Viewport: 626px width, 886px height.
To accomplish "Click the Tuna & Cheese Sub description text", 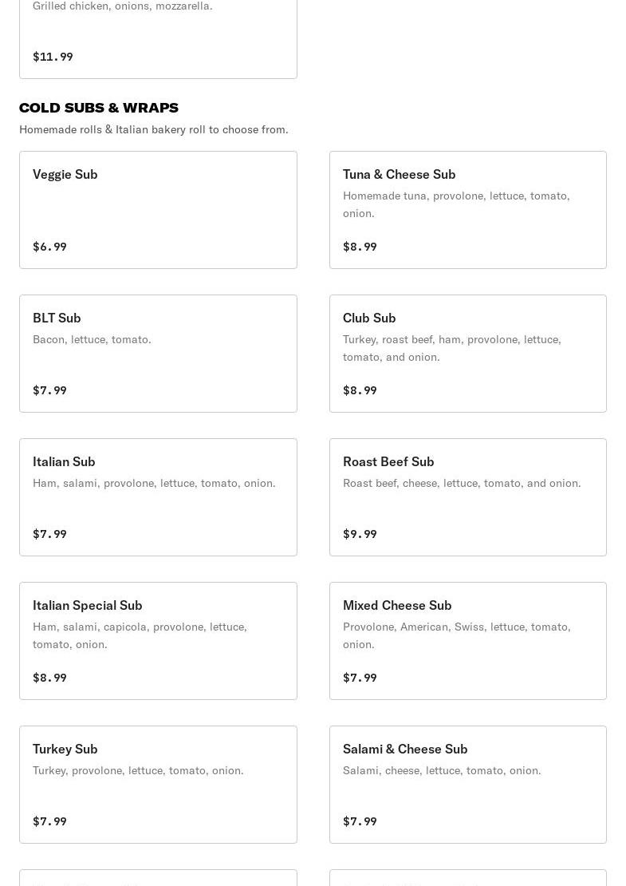I will [x=456, y=204].
